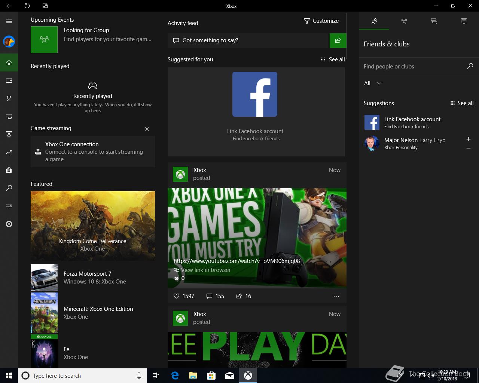This screenshot has height=383, width=479.
Task: Open File Explorer from taskbar
Action: coord(193,376)
